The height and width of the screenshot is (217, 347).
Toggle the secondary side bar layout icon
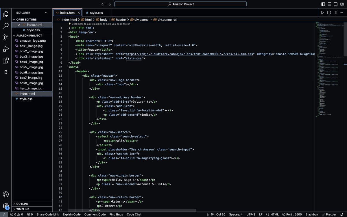point(336,4)
